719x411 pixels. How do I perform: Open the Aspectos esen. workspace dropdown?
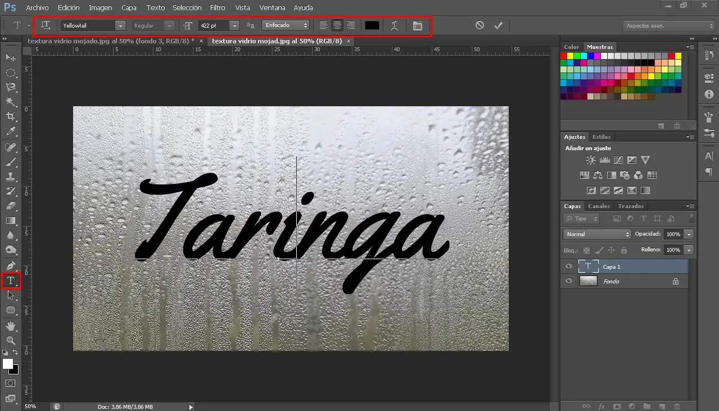tap(669, 26)
